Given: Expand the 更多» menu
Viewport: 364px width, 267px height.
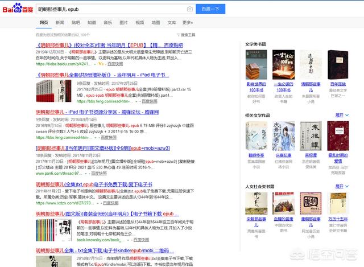Looking at the screenshot, I should 188,23.
